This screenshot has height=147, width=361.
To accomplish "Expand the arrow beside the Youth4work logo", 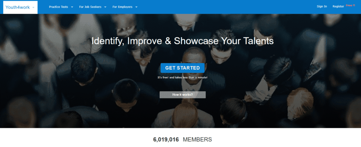I will click(x=33, y=7).
